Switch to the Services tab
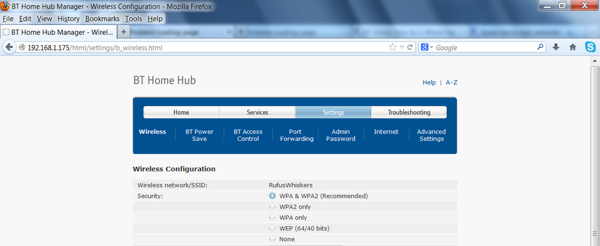 click(x=257, y=112)
